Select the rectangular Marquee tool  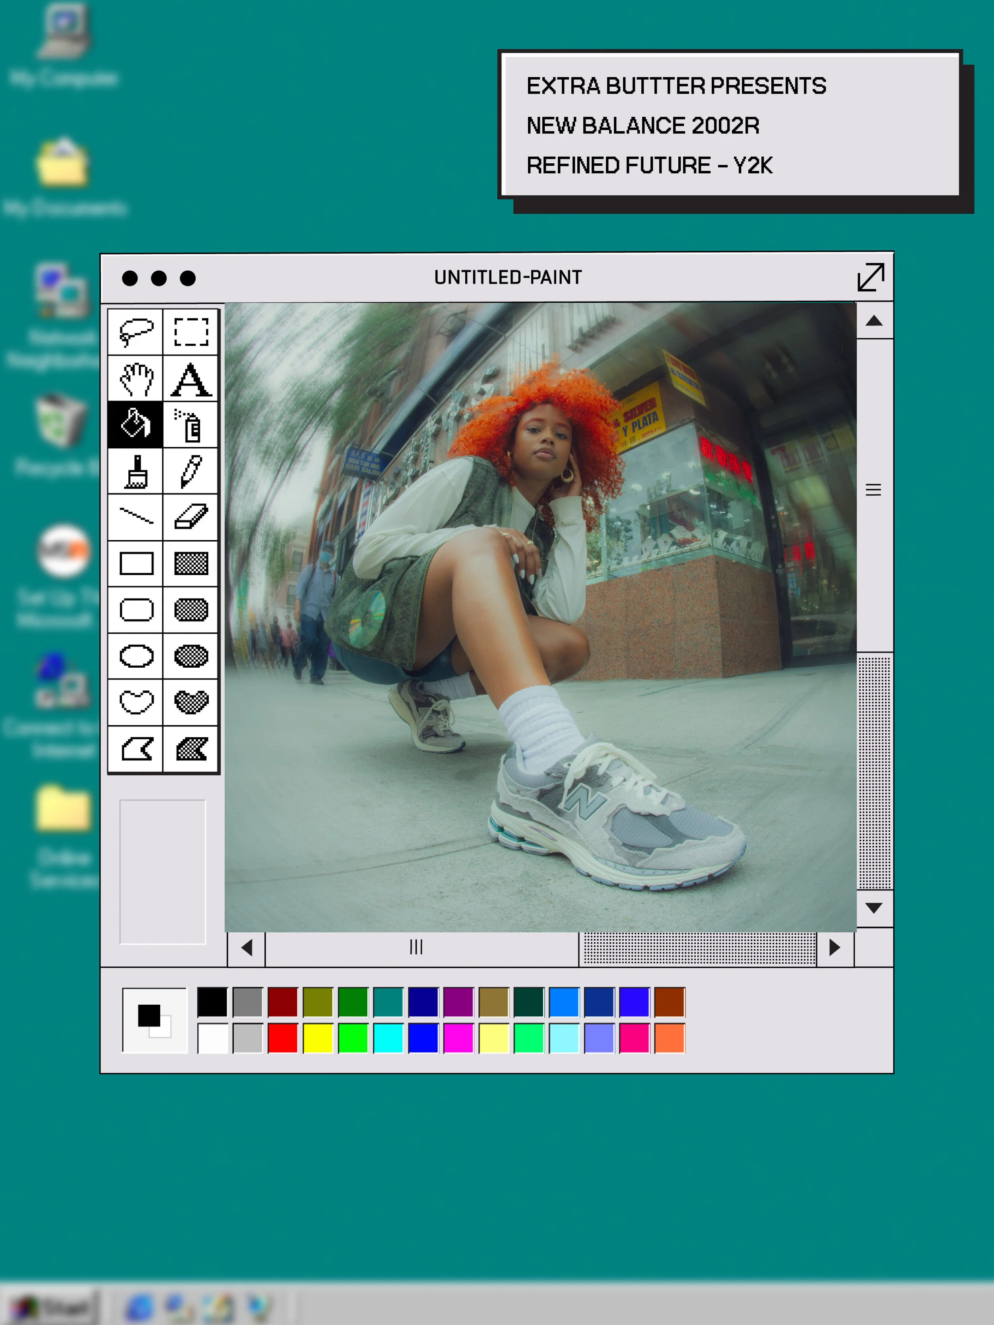tap(191, 332)
